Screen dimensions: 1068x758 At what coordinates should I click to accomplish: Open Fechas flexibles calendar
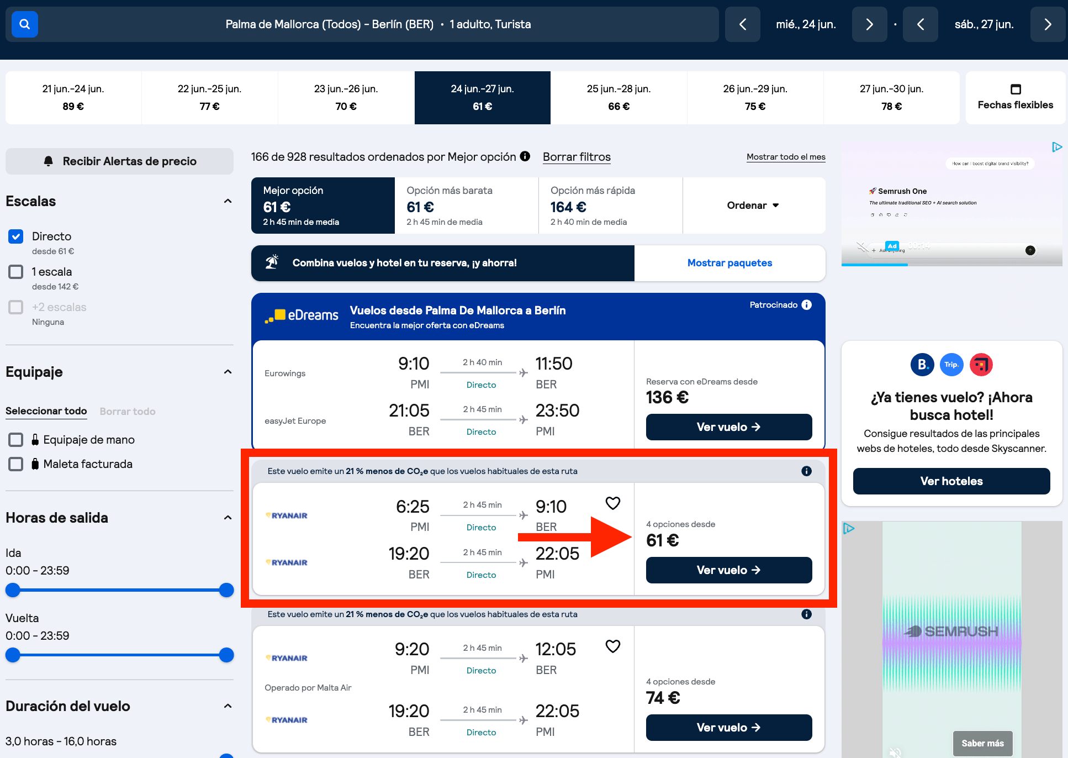click(x=1016, y=97)
